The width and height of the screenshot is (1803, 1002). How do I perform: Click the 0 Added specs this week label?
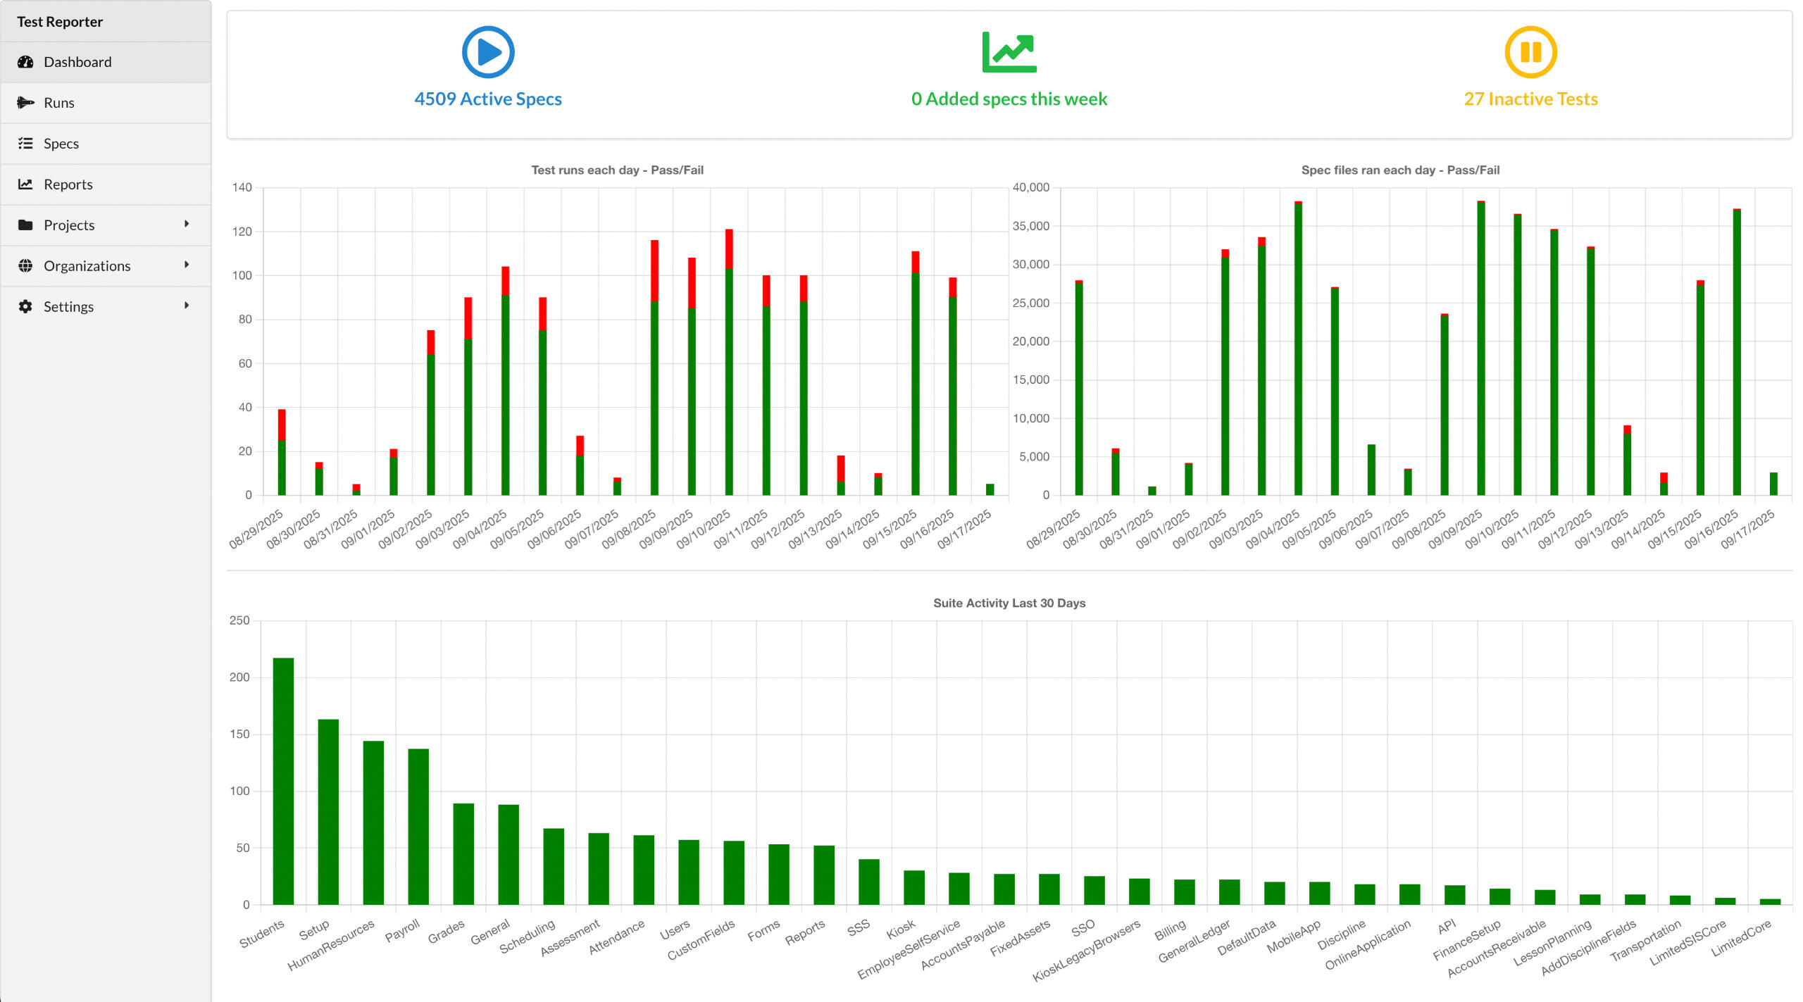(x=1009, y=99)
